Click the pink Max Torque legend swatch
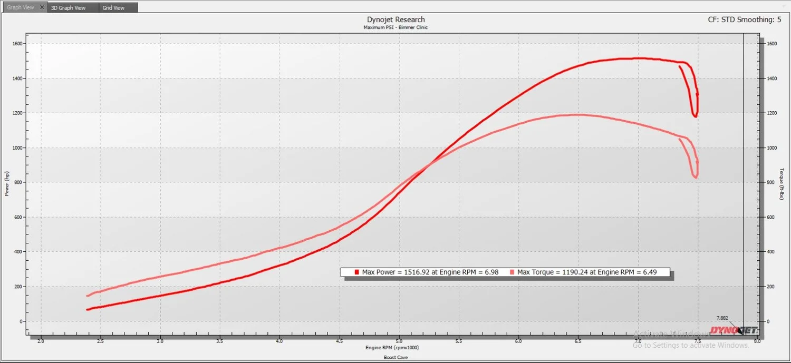This screenshot has width=791, height=363. 513,272
